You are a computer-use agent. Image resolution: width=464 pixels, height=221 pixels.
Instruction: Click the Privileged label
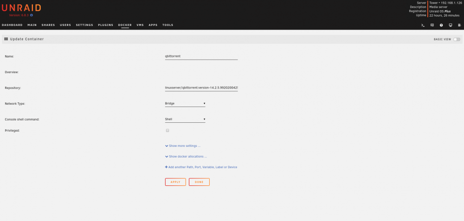point(12,130)
